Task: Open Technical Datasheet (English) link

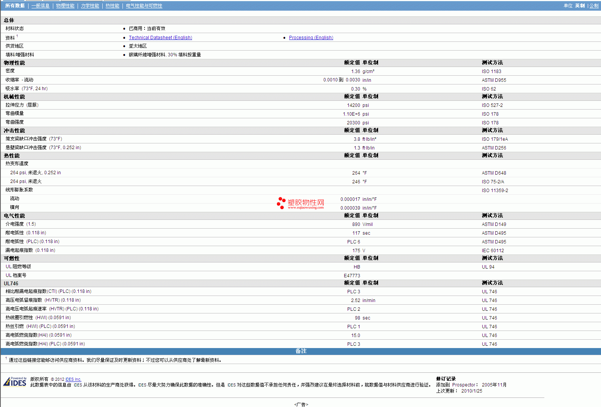Action: (x=160, y=38)
